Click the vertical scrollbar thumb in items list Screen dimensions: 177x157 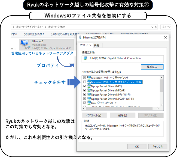tap(161, 86)
